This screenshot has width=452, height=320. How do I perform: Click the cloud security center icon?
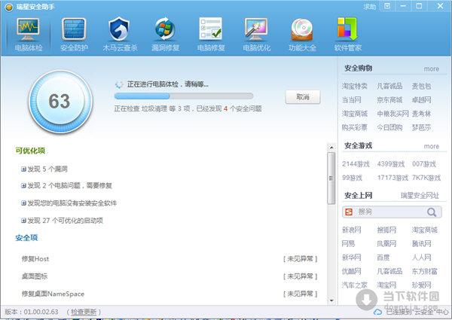pos(377,312)
